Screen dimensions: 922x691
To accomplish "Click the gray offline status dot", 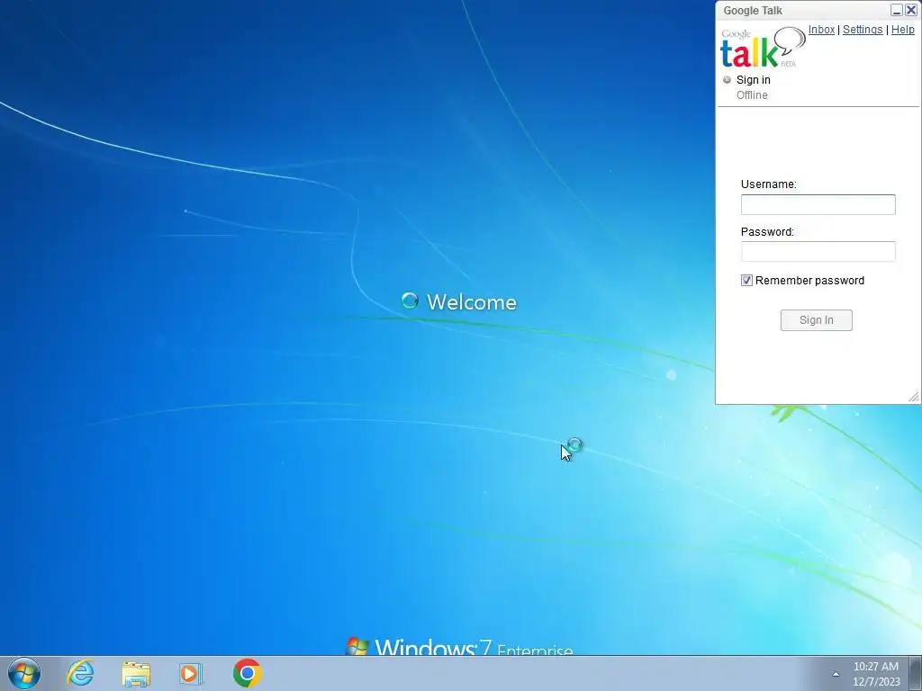I will pos(728,79).
